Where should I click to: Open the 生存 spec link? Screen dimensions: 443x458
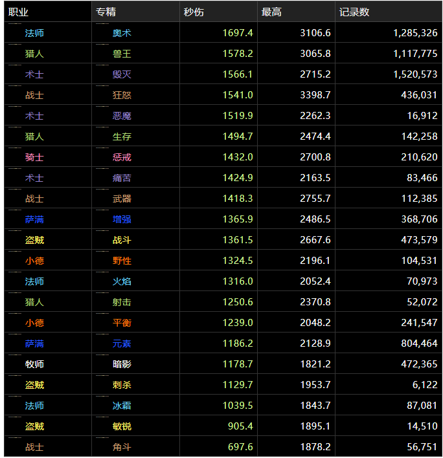tap(122, 136)
